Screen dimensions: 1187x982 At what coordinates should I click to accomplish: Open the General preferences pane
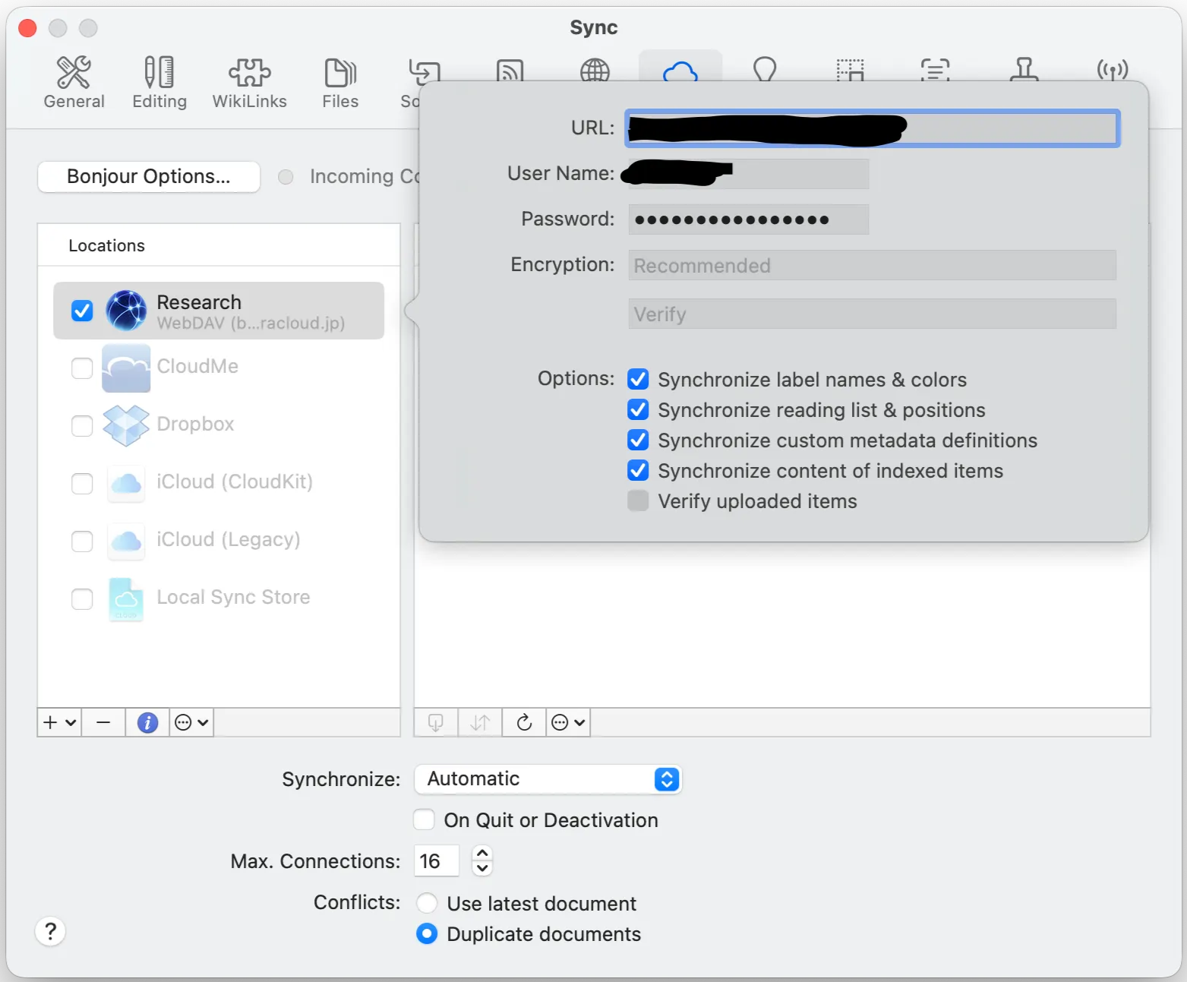point(74,83)
